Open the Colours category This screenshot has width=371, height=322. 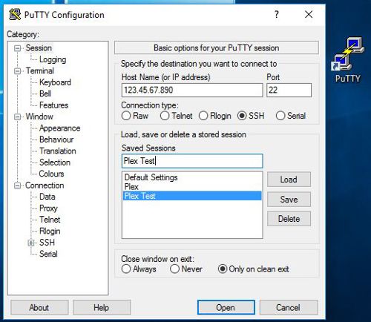pyautogui.click(x=51, y=174)
